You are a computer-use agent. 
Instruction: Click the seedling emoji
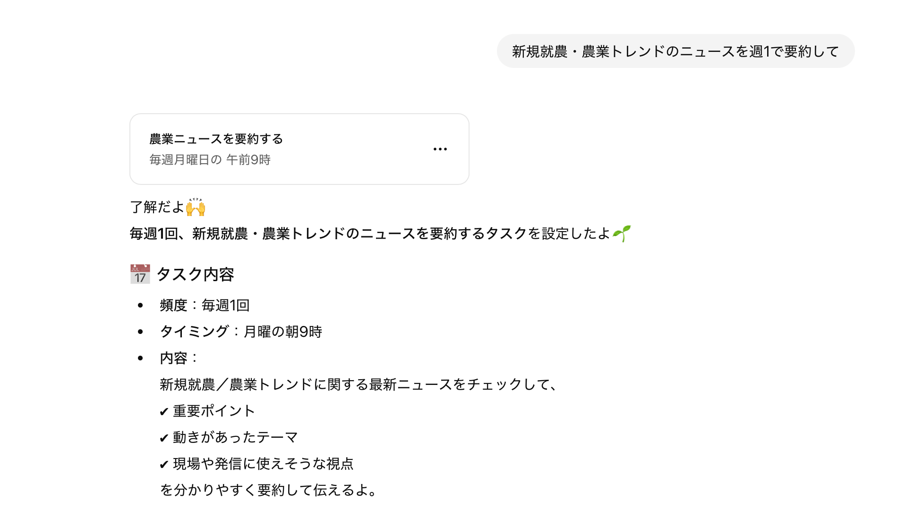(x=622, y=233)
